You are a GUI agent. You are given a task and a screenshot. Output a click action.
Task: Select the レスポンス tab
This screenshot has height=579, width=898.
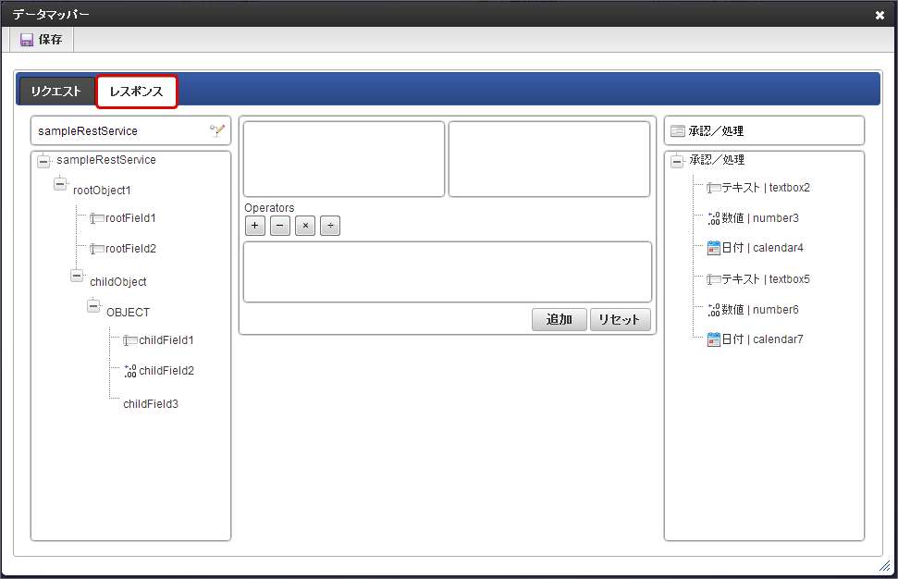136,91
